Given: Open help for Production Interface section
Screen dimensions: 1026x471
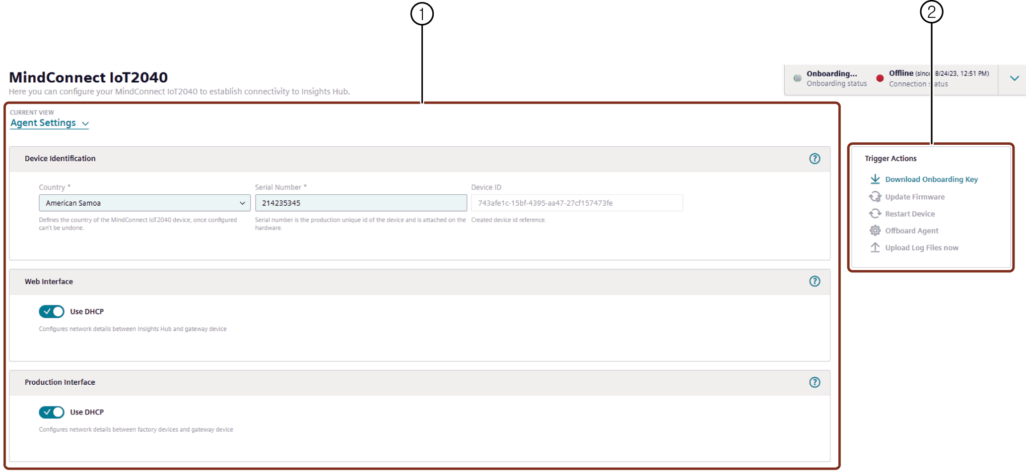Looking at the screenshot, I should [815, 382].
